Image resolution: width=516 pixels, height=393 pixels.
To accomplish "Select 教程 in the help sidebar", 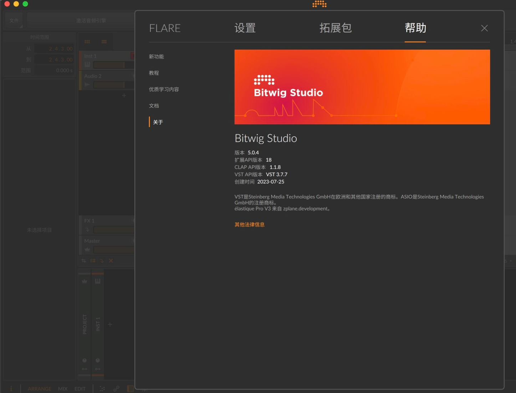I will [x=154, y=73].
